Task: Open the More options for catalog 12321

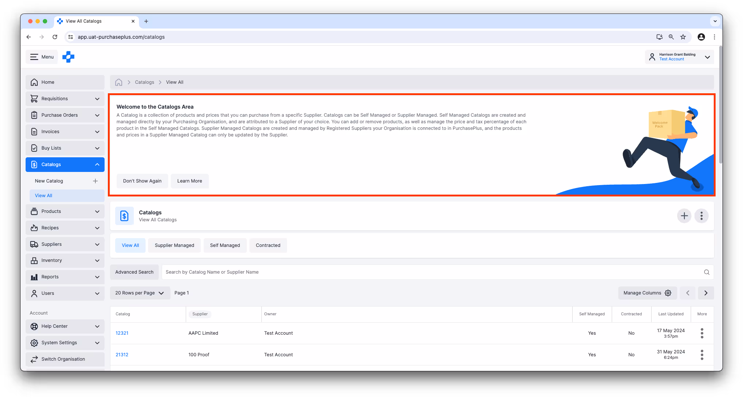Action: 702,333
